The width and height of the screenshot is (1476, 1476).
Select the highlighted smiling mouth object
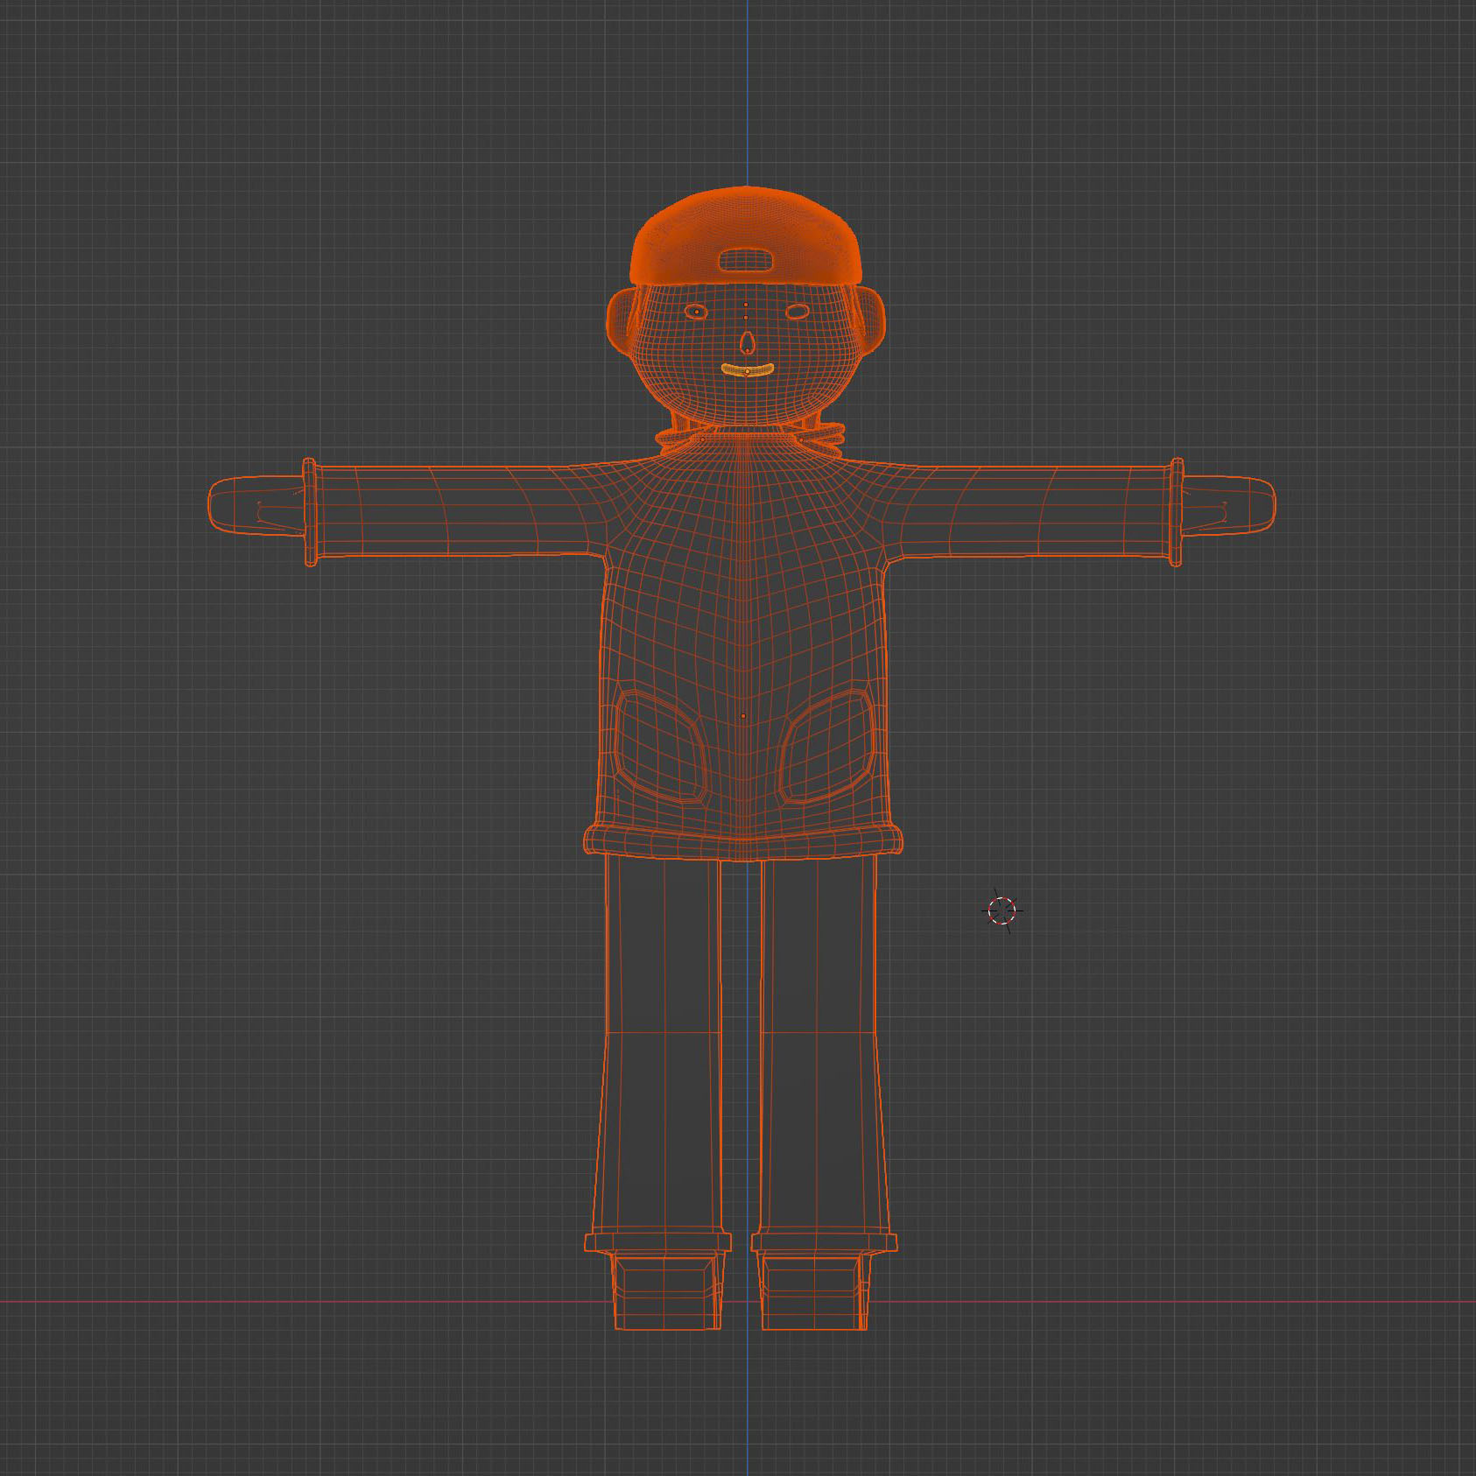coord(747,370)
